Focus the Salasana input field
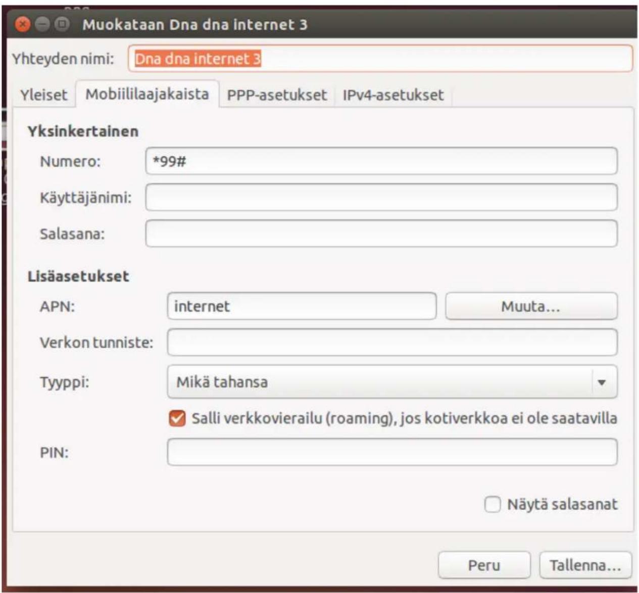 [x=381, y=234]
